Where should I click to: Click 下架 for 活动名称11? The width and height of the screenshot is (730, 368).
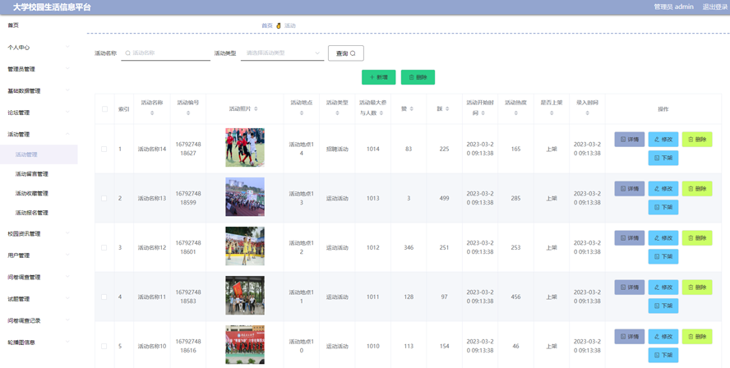click(x=663, y=306)
